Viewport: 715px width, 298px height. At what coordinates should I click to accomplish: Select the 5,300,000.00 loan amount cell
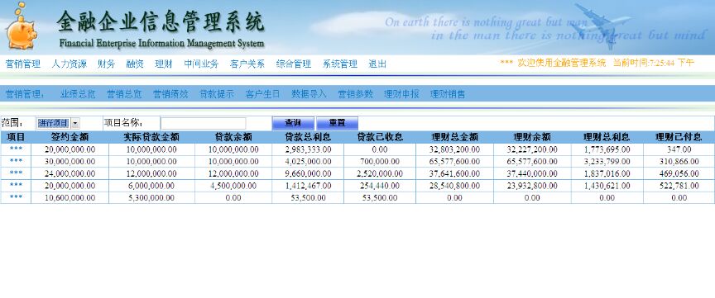[x=151, y=197]
